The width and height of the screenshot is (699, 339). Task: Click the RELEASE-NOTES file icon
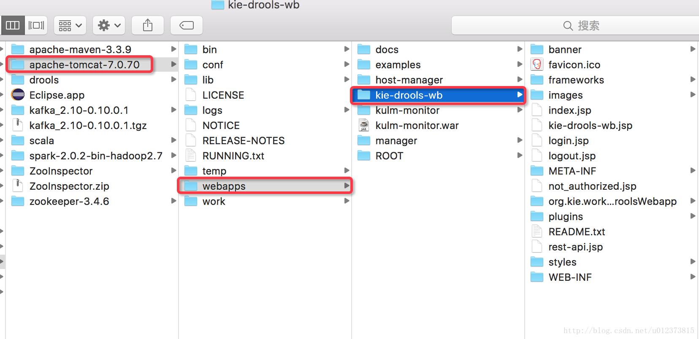click(x=191, y=140)
